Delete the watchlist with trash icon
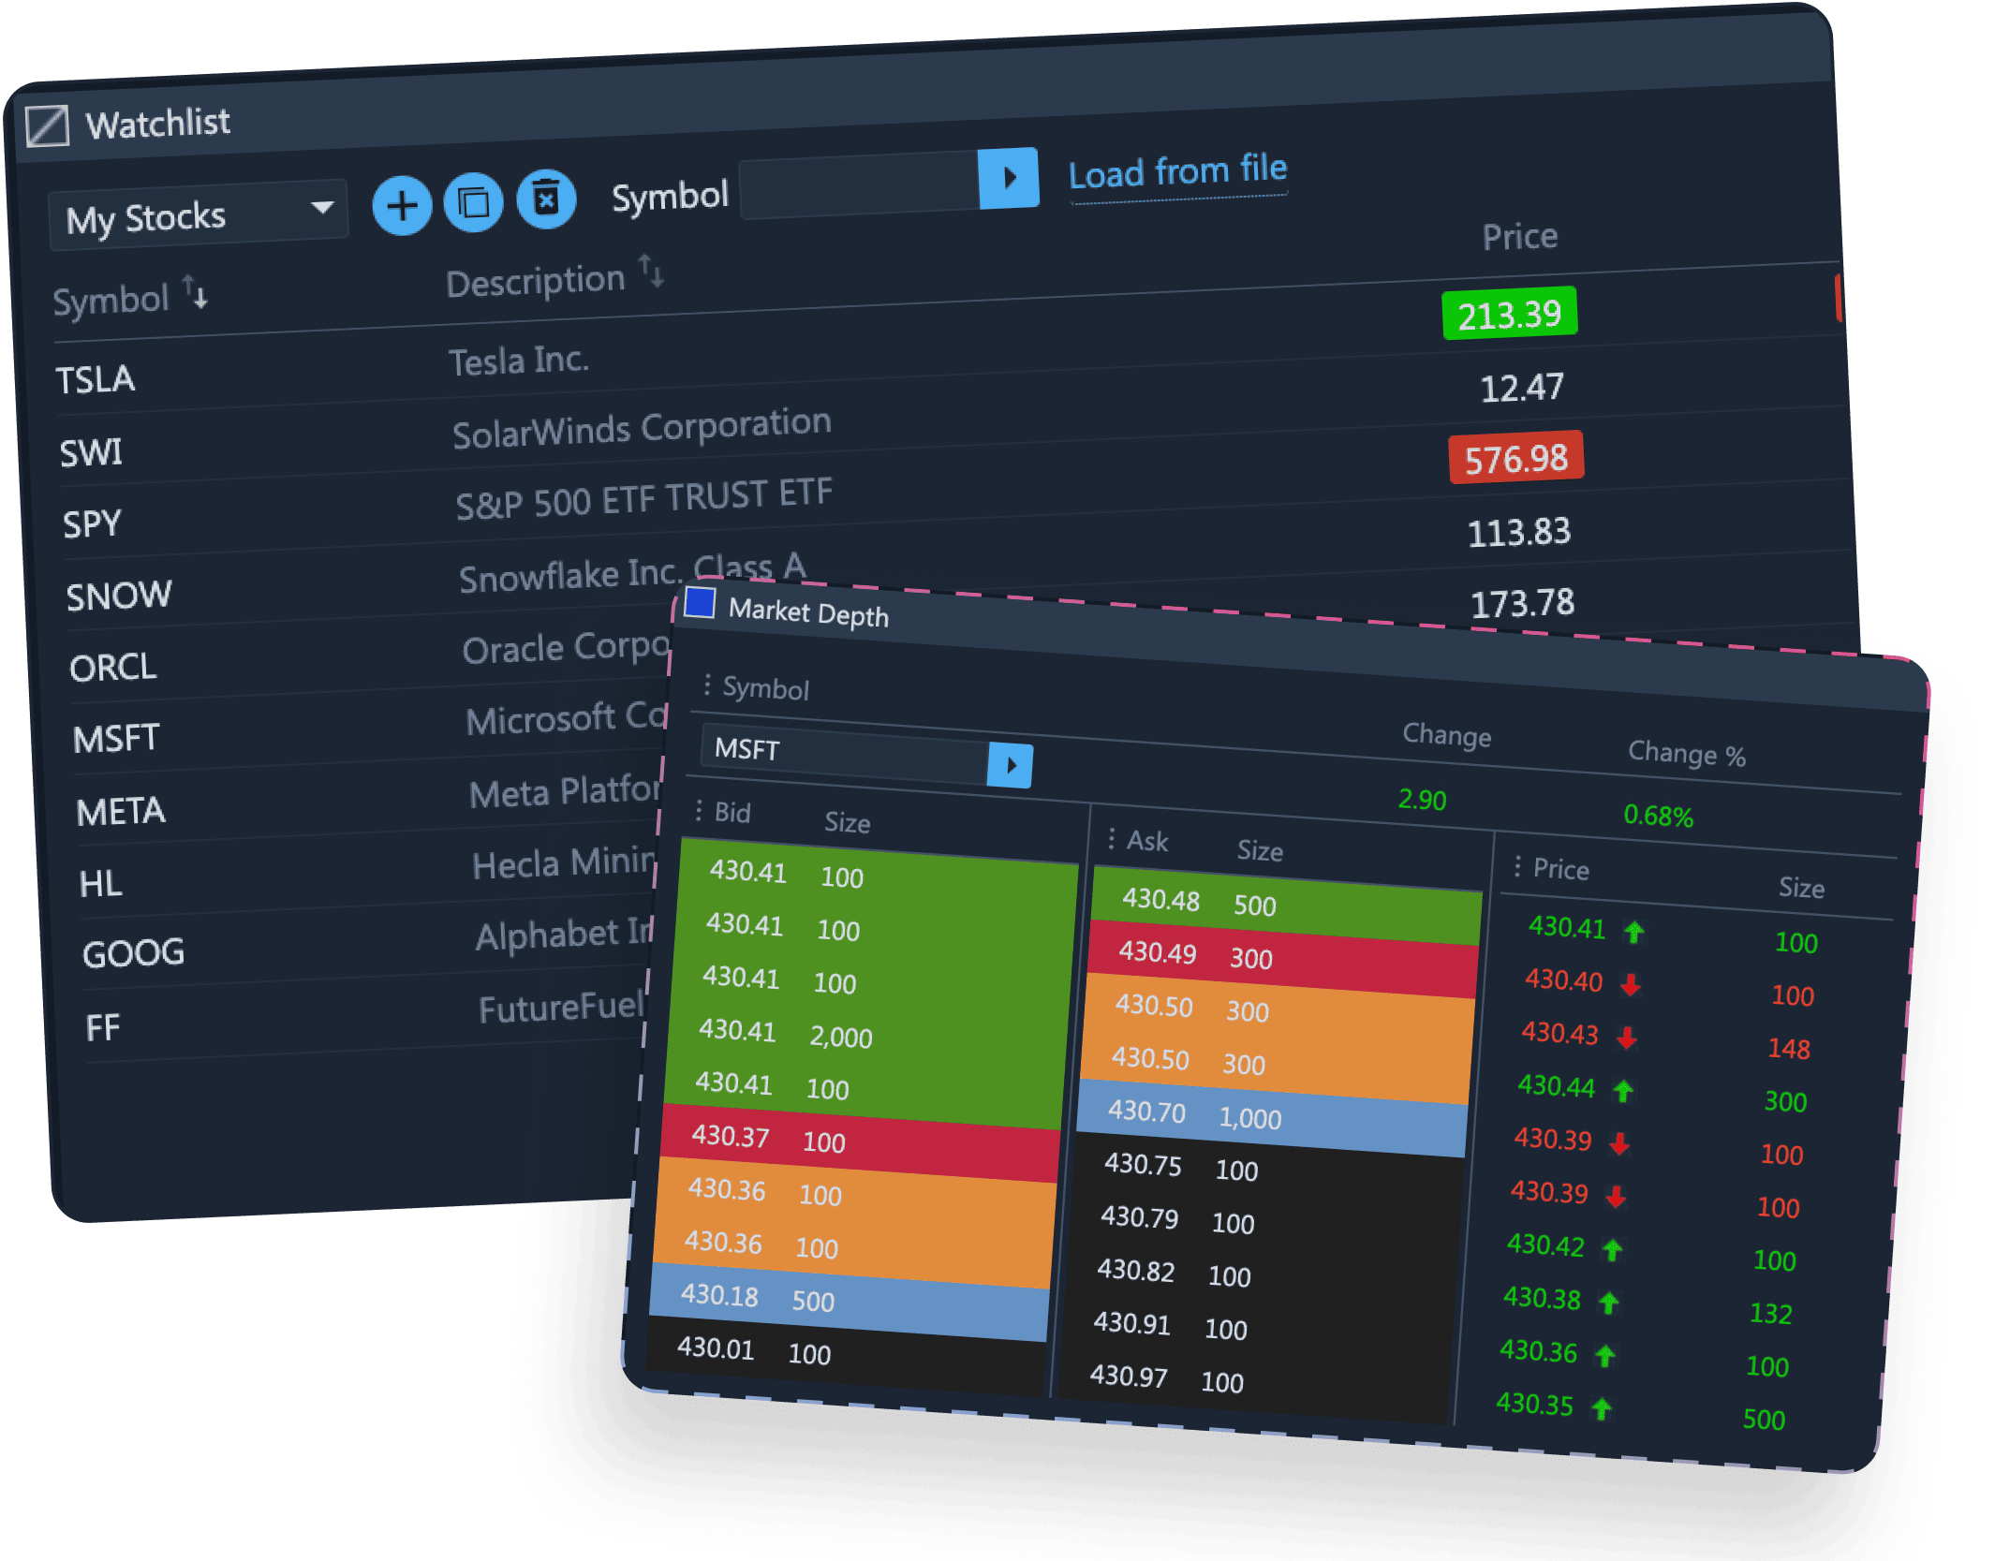Screen dimensions: 1995x1561 click(546, 199)
